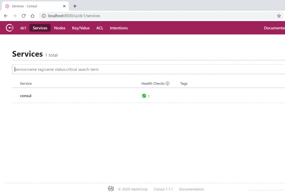Image resolution: width=285 pixels, height=193 pixels.
Task: Click the browser forward arrow
Action: [15, 16]
